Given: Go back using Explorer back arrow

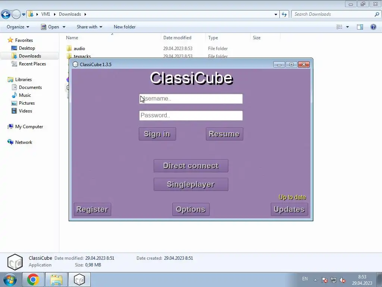Looking at the screenshot, I should pyautogui.click(x=6, y=15).
